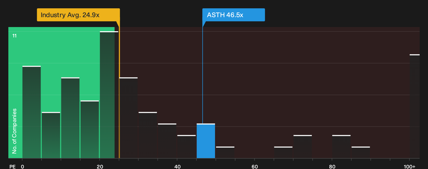Screen dimensions: 428x169
Task: Click the x-axis label '60'
Action: (255, 167)
